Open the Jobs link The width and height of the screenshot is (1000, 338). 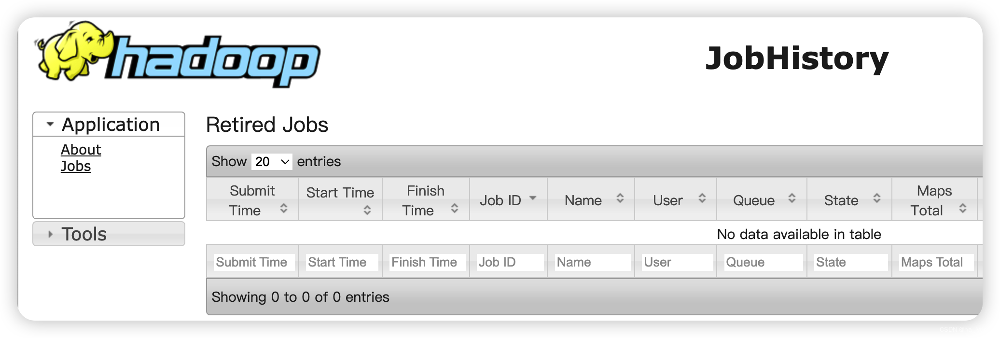[x=76, y=166]
